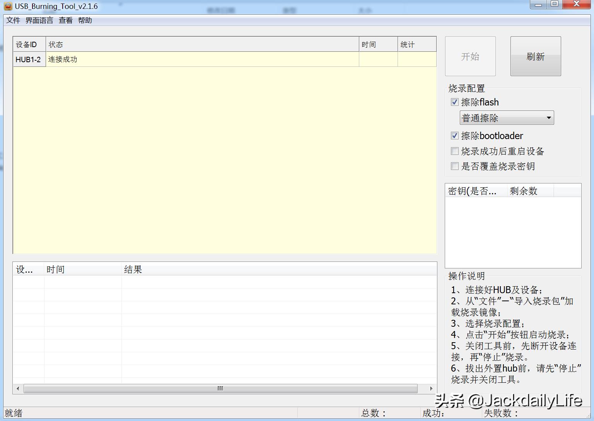The image size is (594, 421).
Task: Open the 帮助 menu
Action: (x=85, y=20)
